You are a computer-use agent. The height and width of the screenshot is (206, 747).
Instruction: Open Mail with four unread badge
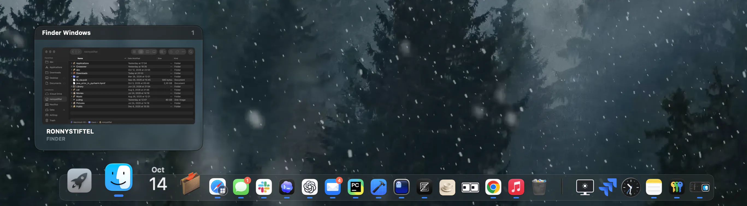point(333,187)
